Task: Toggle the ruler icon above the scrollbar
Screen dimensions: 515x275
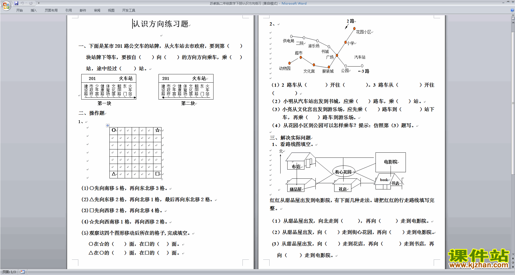Action: [513, 18]
